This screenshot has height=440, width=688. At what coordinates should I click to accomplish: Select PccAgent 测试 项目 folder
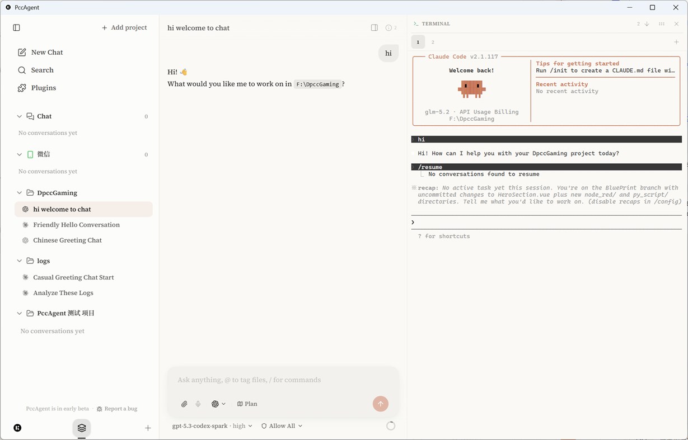coord(60,313)
